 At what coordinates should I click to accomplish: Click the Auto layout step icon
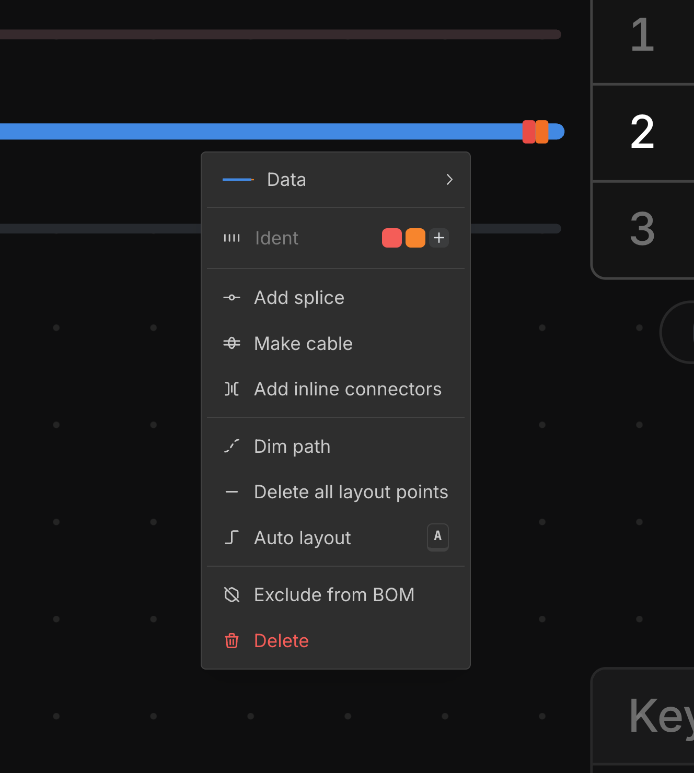coord(232,537)
